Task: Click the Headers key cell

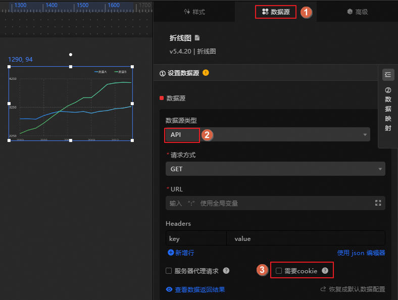Action: (x=196, y=238)
